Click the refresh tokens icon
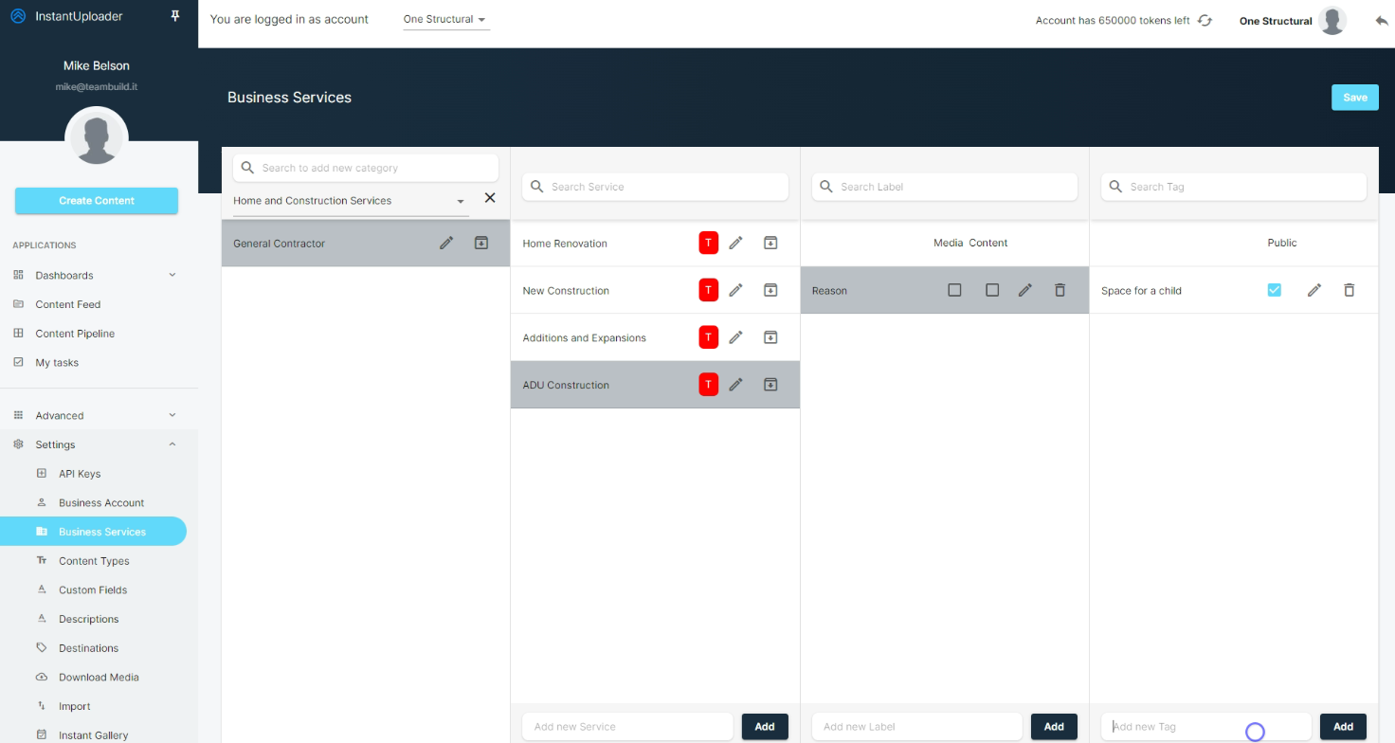Screen dimensions: 1395x743 tap(1205, 20)
